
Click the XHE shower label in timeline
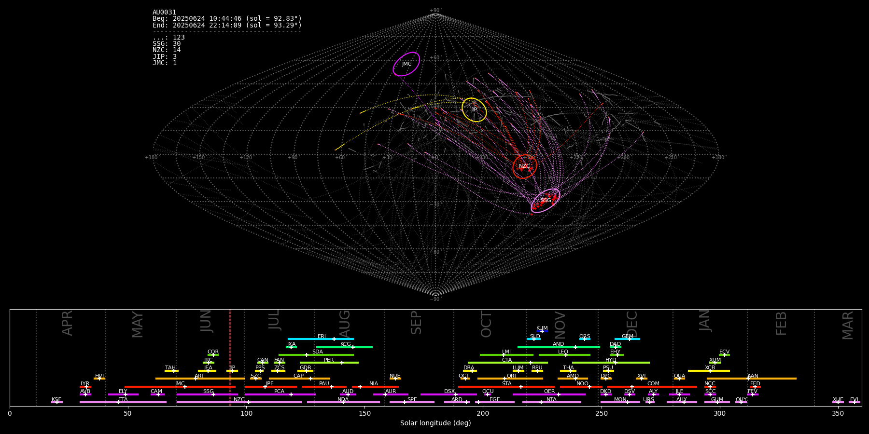(838, 400)
